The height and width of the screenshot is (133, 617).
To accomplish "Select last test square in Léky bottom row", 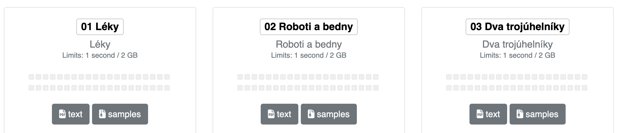I will pyautogui.click(x=167, y=88).
